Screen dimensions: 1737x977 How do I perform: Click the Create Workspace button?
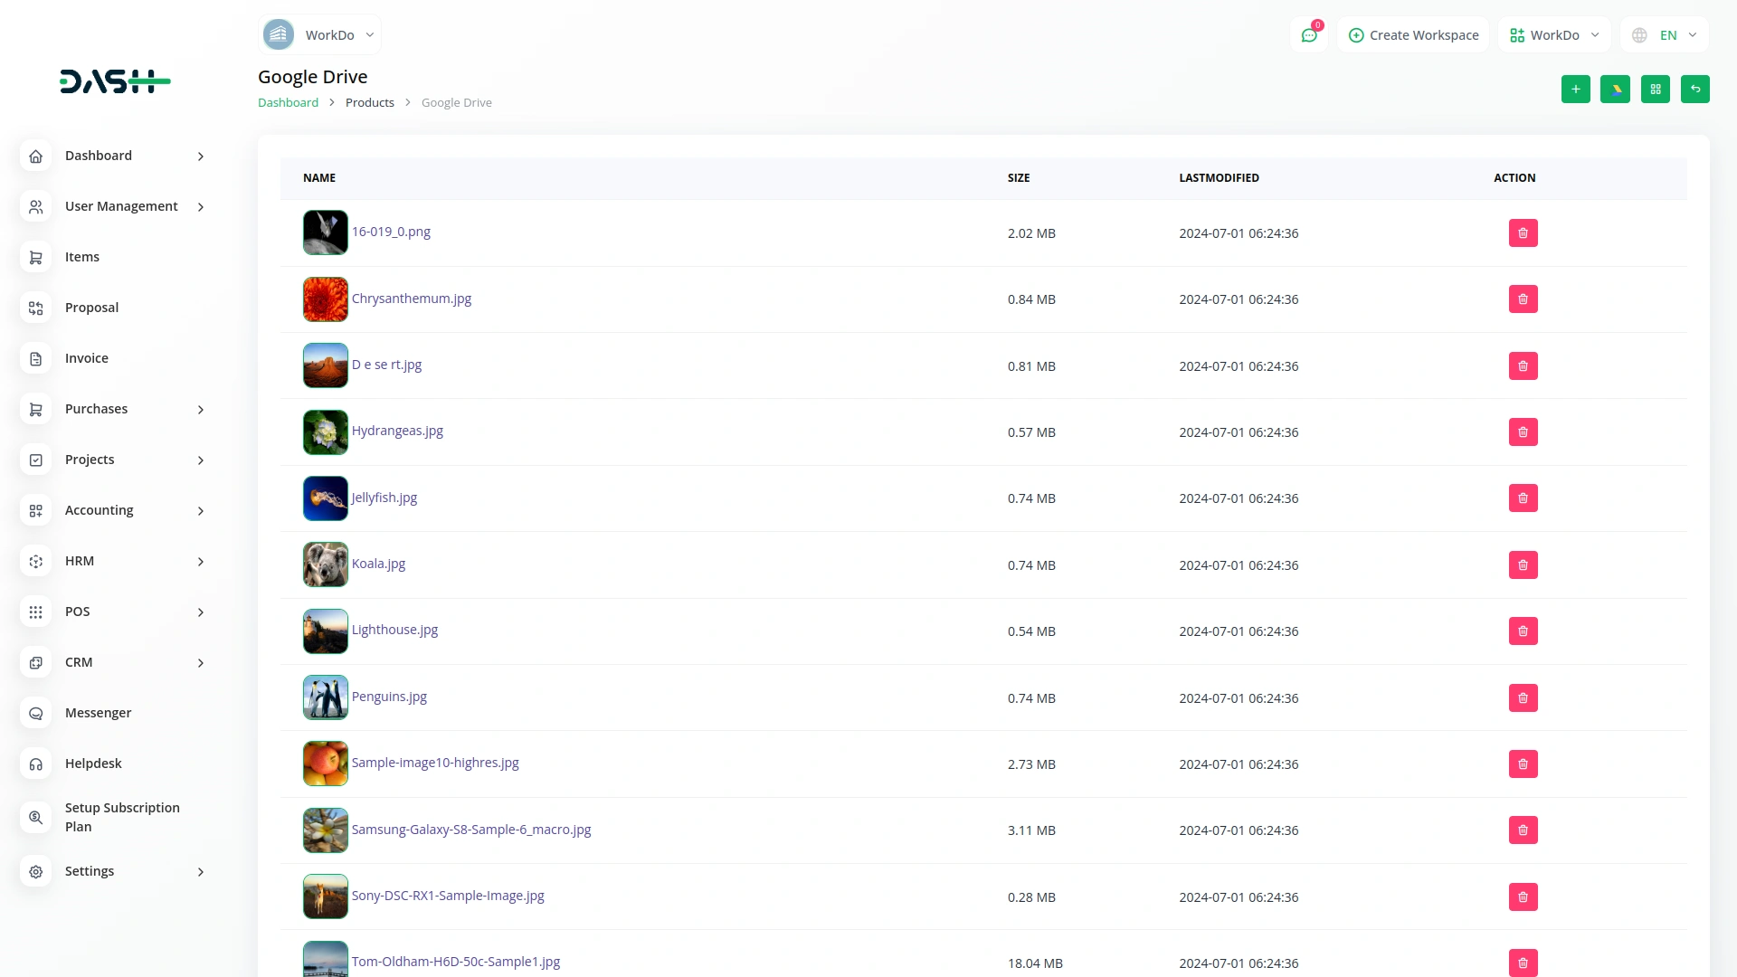pyautogui.click(x=1412, y=34)
